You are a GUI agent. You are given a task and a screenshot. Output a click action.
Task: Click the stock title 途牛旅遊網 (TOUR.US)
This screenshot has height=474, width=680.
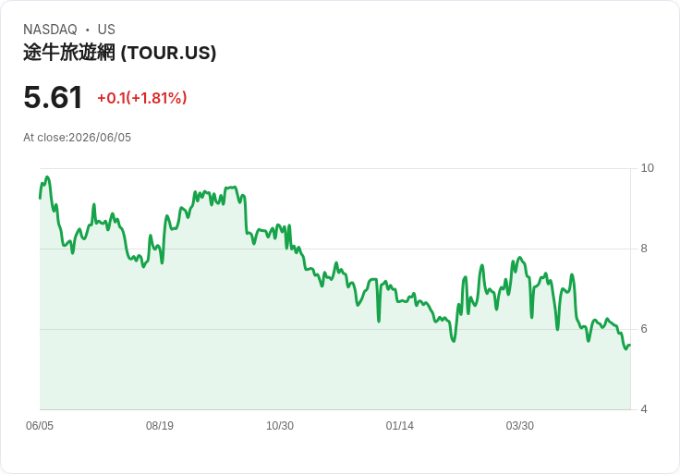click(120, 53)
